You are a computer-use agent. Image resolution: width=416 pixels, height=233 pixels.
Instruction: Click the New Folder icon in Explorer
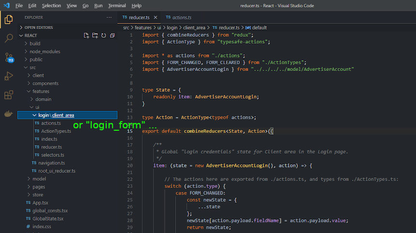tap(95, 36)
